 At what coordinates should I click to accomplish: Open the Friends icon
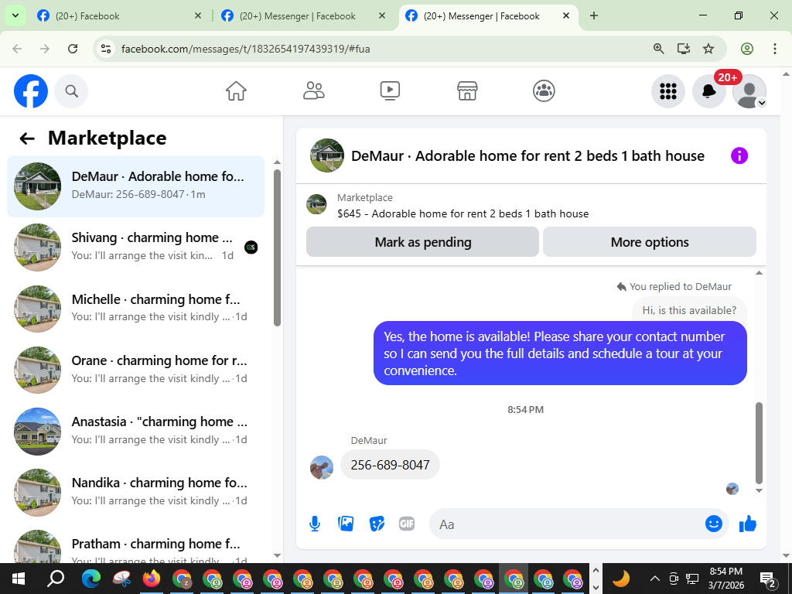(314, 91)
